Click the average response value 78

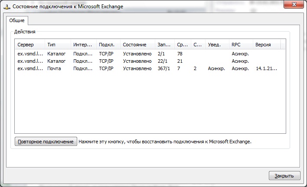point(180,54)
